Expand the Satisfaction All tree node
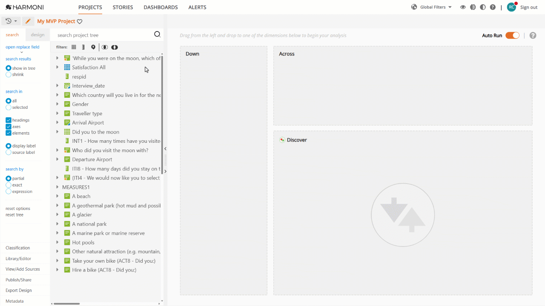545x306 pixels. (57, 67)
